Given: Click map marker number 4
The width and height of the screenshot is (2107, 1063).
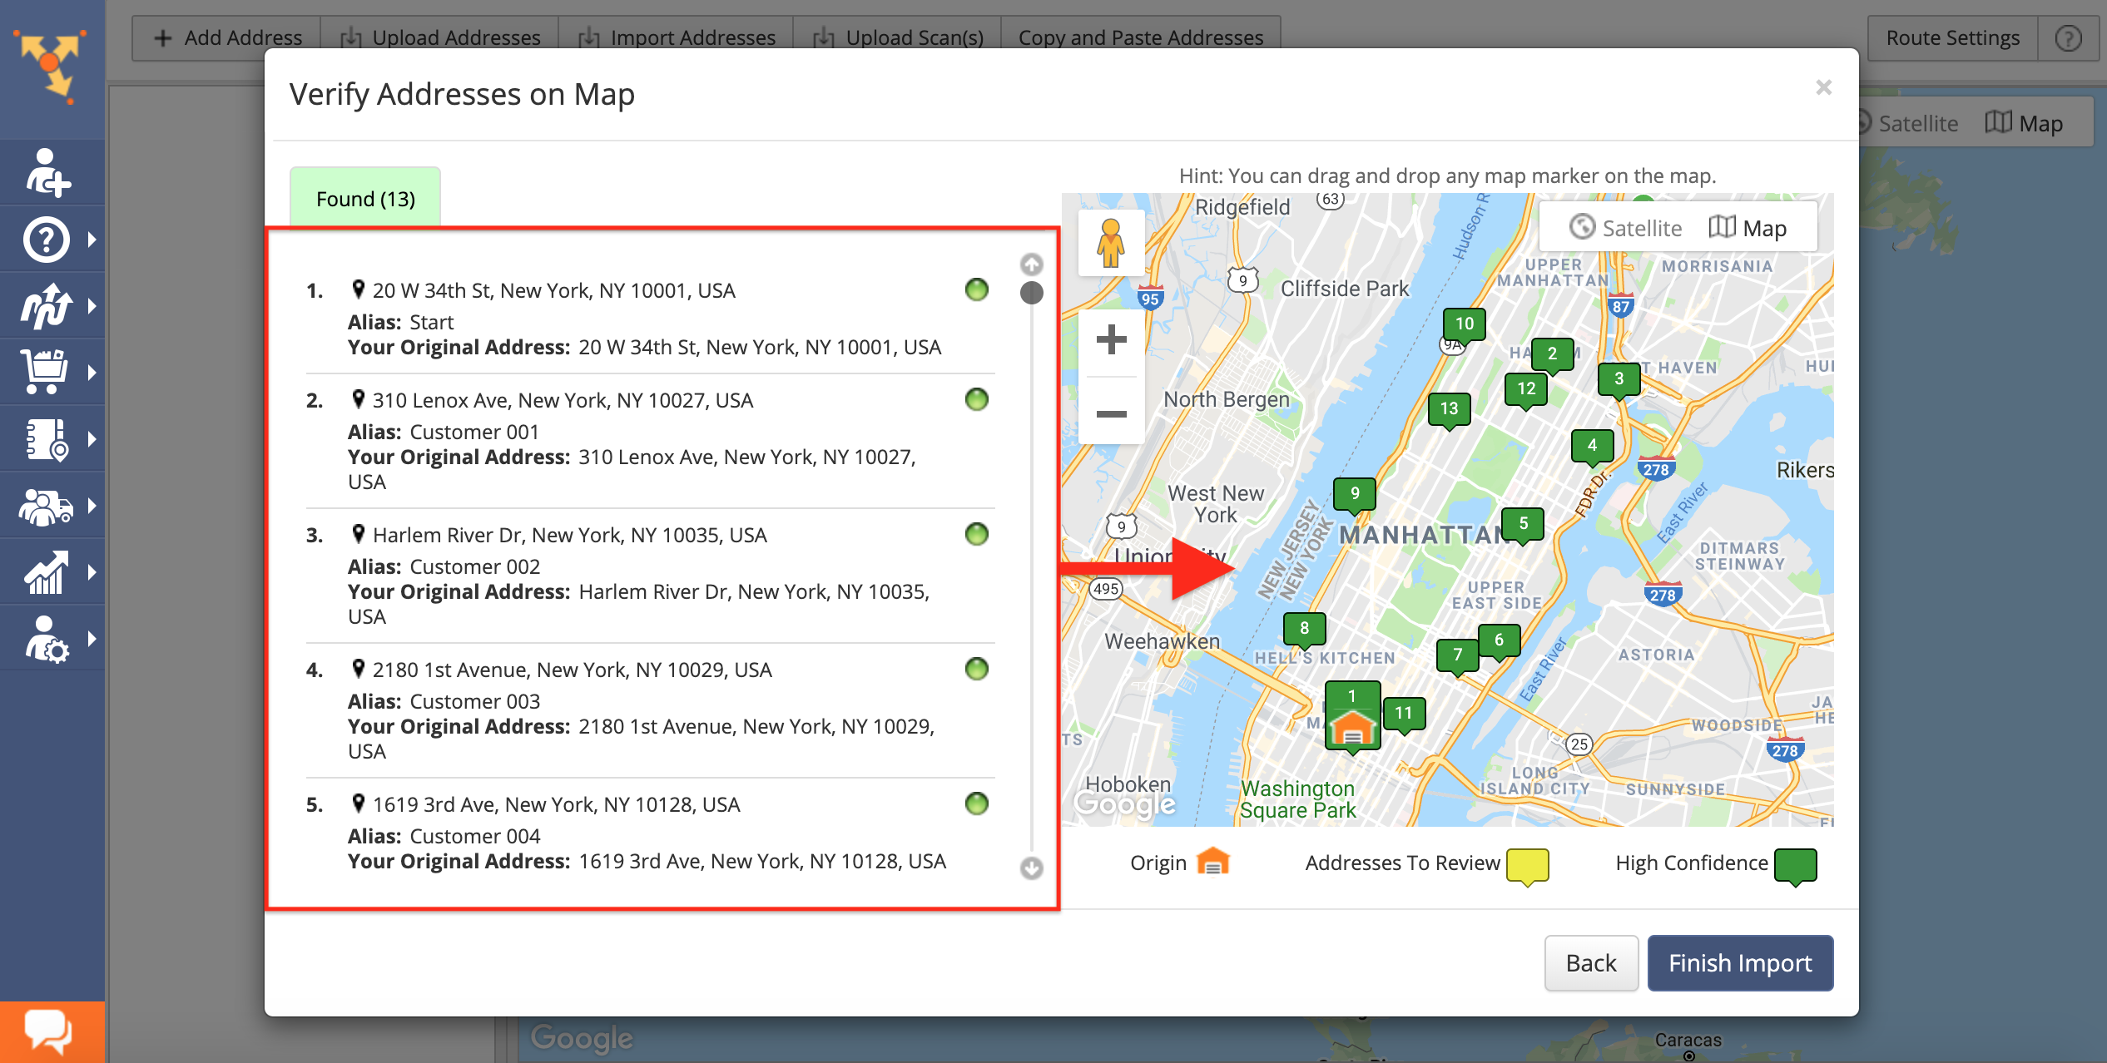Looking at the screenshot, I should point(1592,447).
